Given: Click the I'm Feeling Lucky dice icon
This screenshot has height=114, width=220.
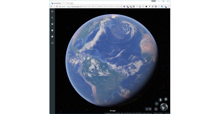Looking at the screenshot, I should coord(52,30).
